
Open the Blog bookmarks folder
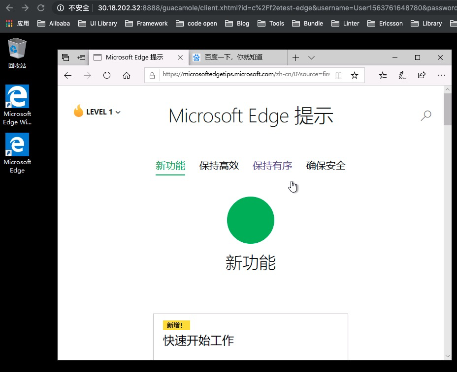tap(237, 24)
